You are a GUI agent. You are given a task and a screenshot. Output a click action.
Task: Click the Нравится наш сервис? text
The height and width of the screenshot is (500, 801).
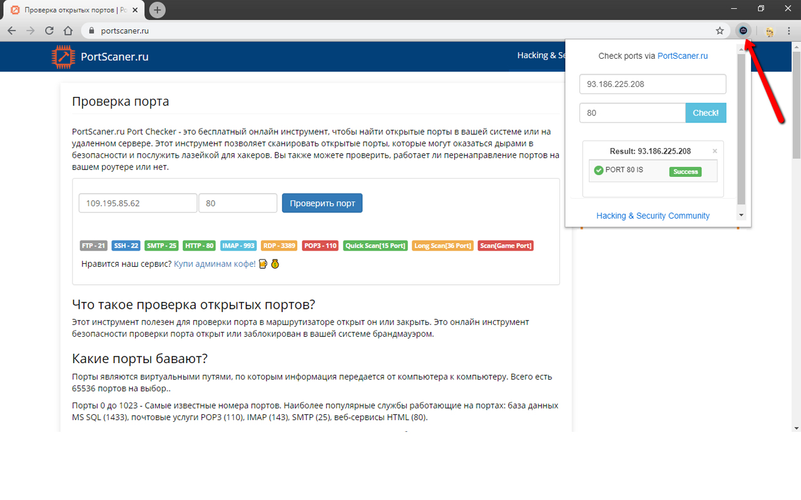click(126, 264)
